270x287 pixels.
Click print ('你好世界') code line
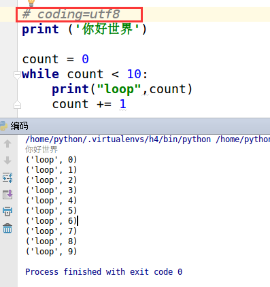(84, 29)
